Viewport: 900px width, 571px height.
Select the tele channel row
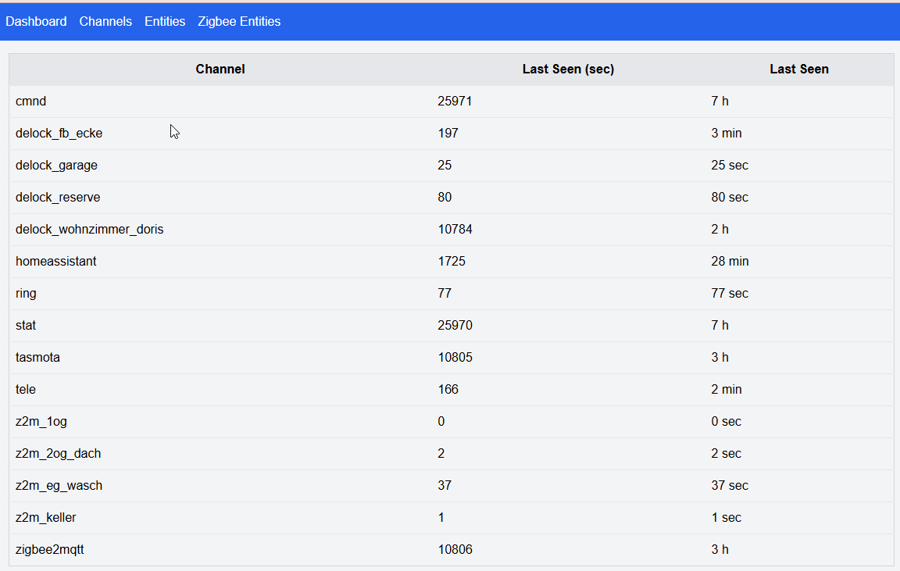click(x=26, y=390)
